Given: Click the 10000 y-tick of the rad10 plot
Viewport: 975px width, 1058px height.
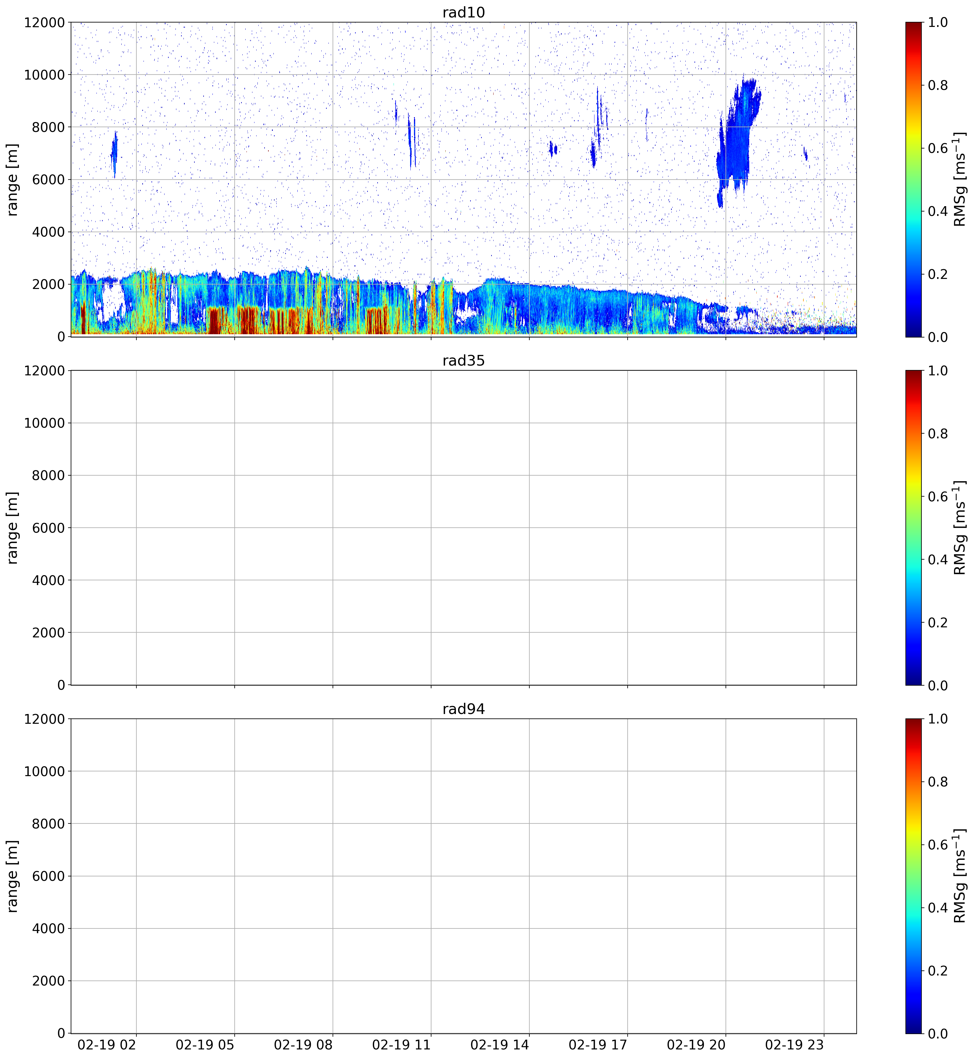Looking at the screenshot, I should coord(44,75).
